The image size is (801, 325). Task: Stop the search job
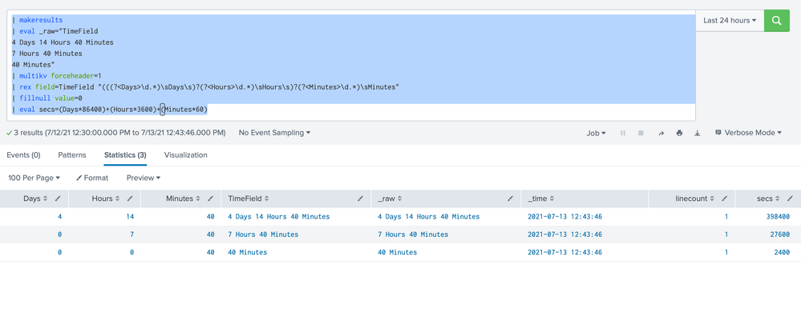pyautogui.click(x=641, y=133)
